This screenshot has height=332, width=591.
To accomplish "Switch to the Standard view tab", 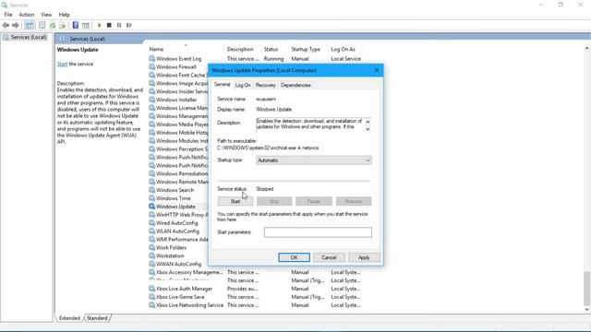I will [97, 318].
